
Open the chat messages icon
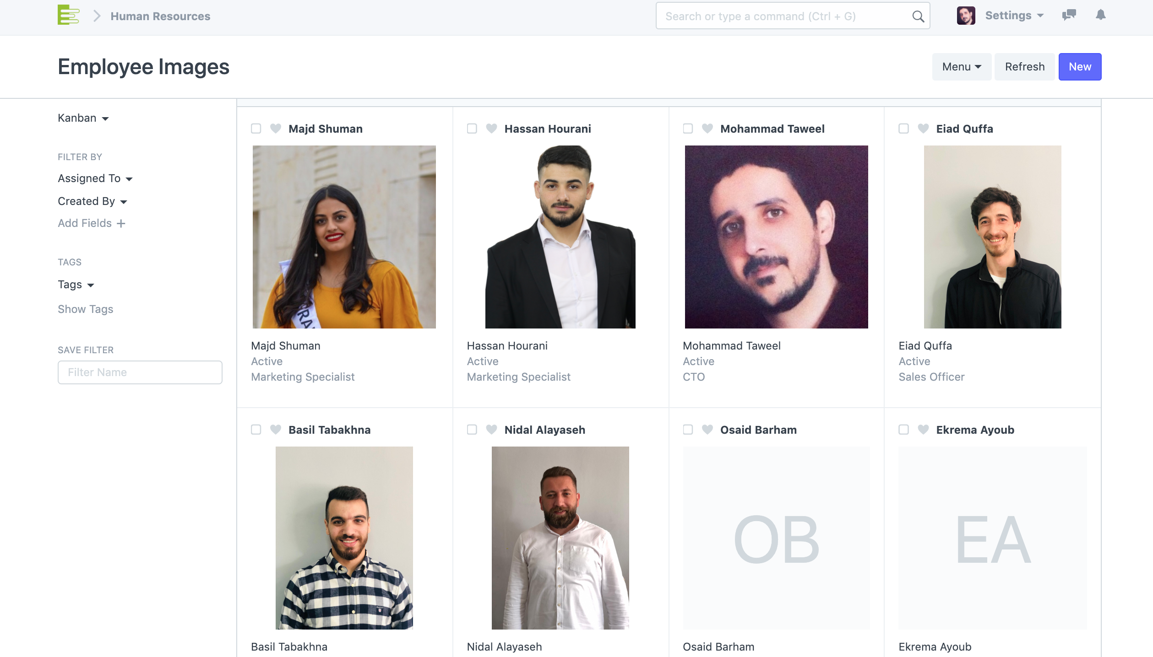[1069, 15]
